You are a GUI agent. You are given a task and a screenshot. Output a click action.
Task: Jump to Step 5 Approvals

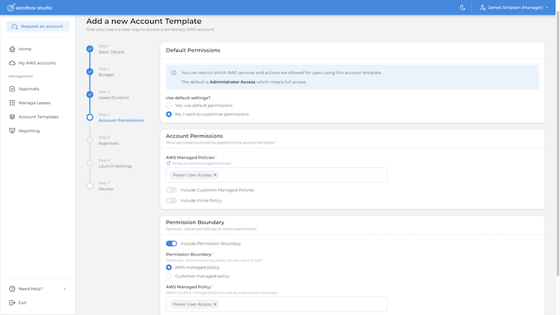pyautogui.click(x=108, y=141)
